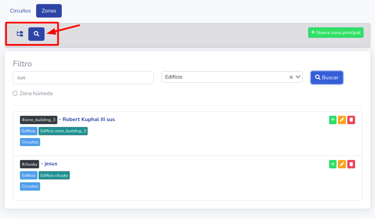Screen dimensions: 375x219
Task: Select the Zonas tab
Action: [x=49, y=10]
